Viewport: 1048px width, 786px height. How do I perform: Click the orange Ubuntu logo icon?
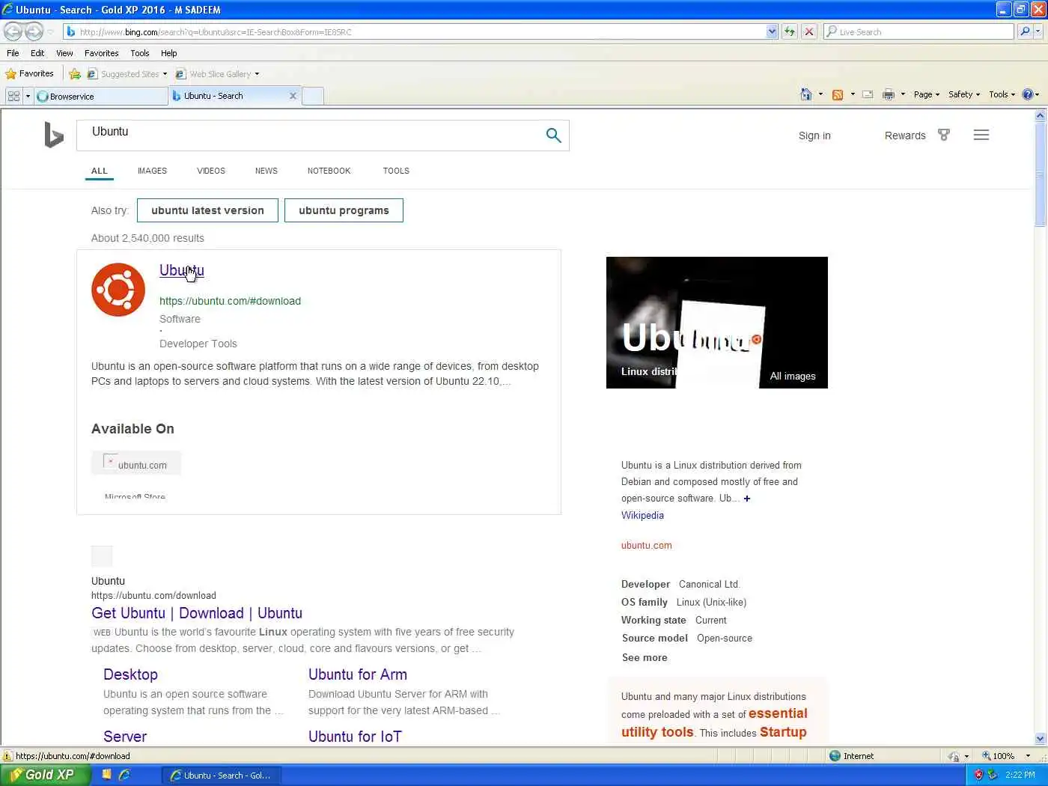[x=118, y=290]
